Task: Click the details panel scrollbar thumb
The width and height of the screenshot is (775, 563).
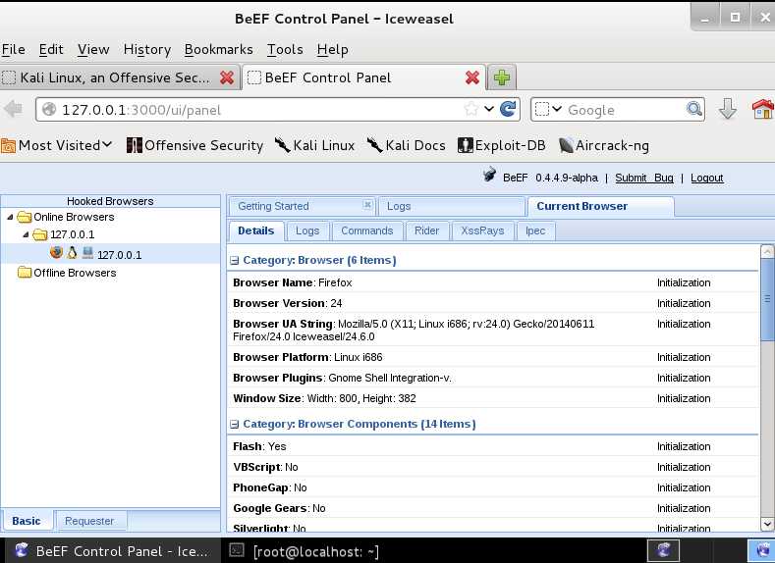Action: coord(767,299)
